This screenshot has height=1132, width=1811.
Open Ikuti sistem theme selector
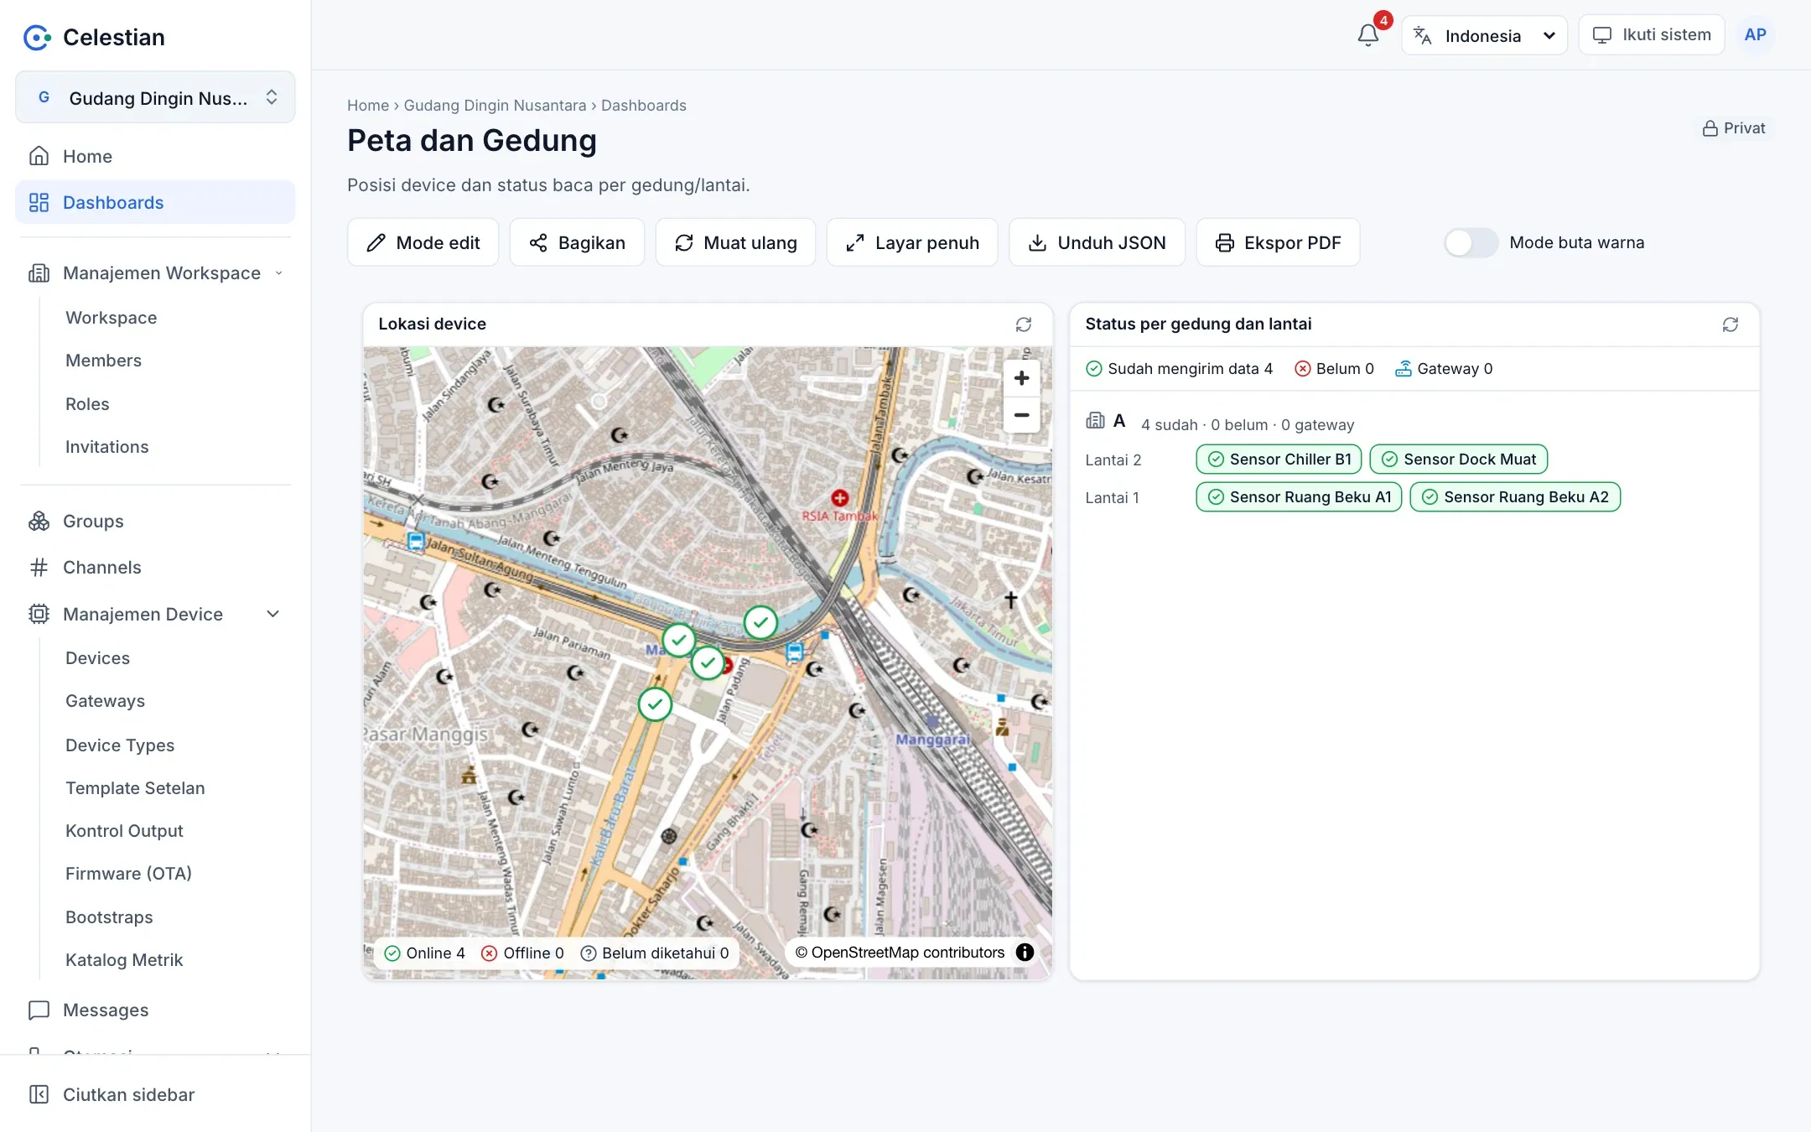1651,34
